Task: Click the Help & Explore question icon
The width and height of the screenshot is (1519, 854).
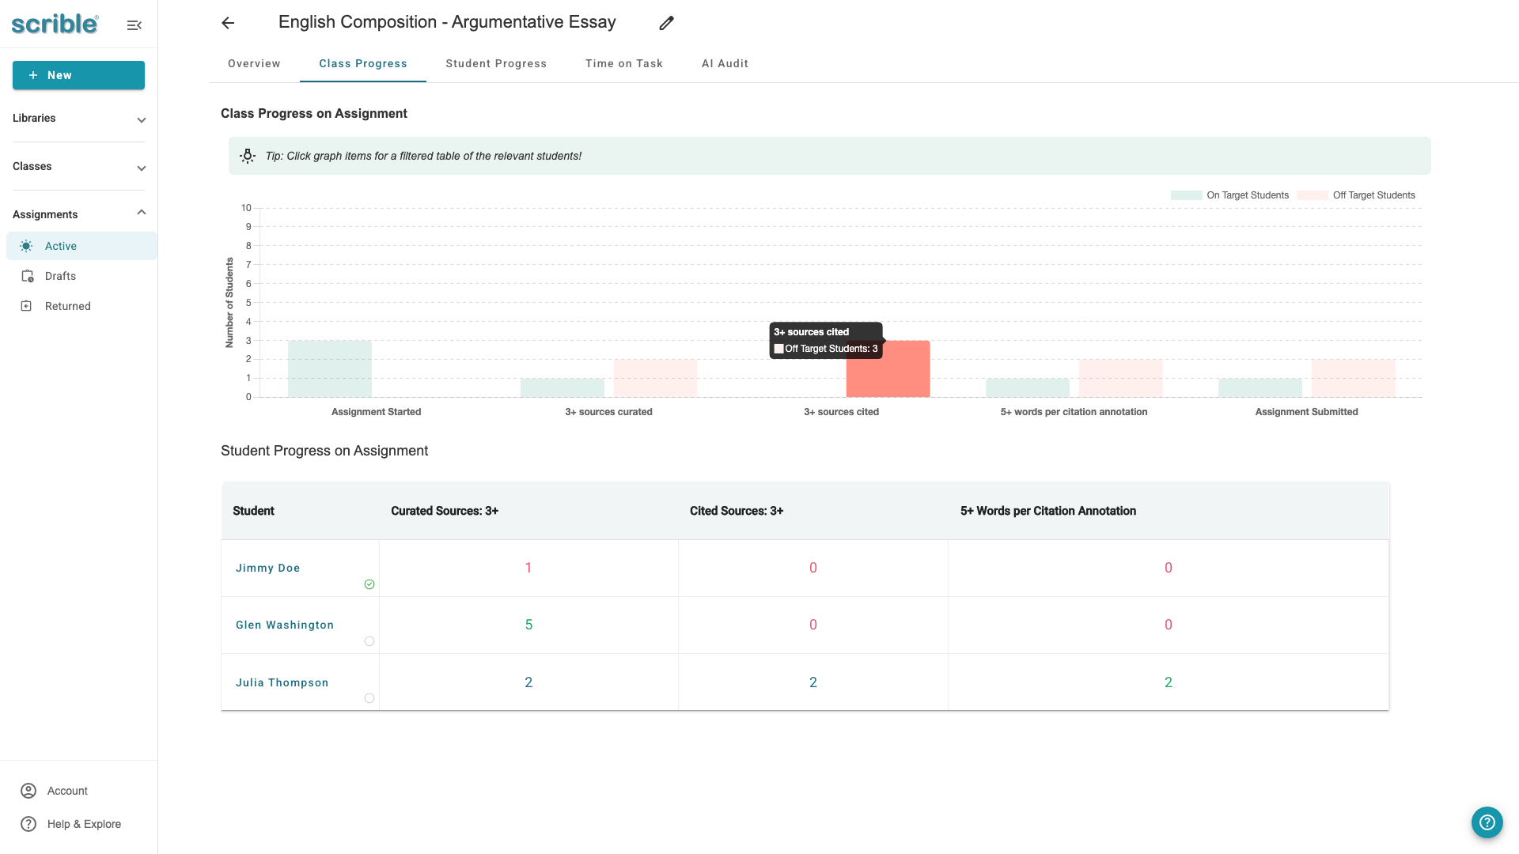Action: [28, 824]
